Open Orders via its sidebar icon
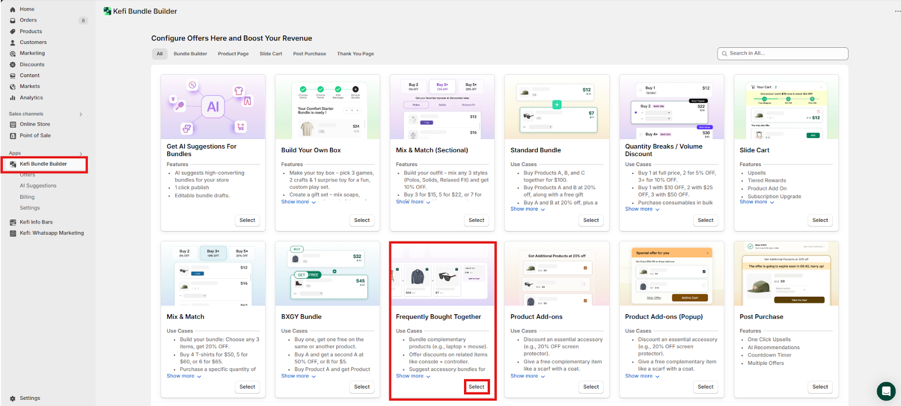The height and width of the screenshot is (406, 901). coord(12,20)
